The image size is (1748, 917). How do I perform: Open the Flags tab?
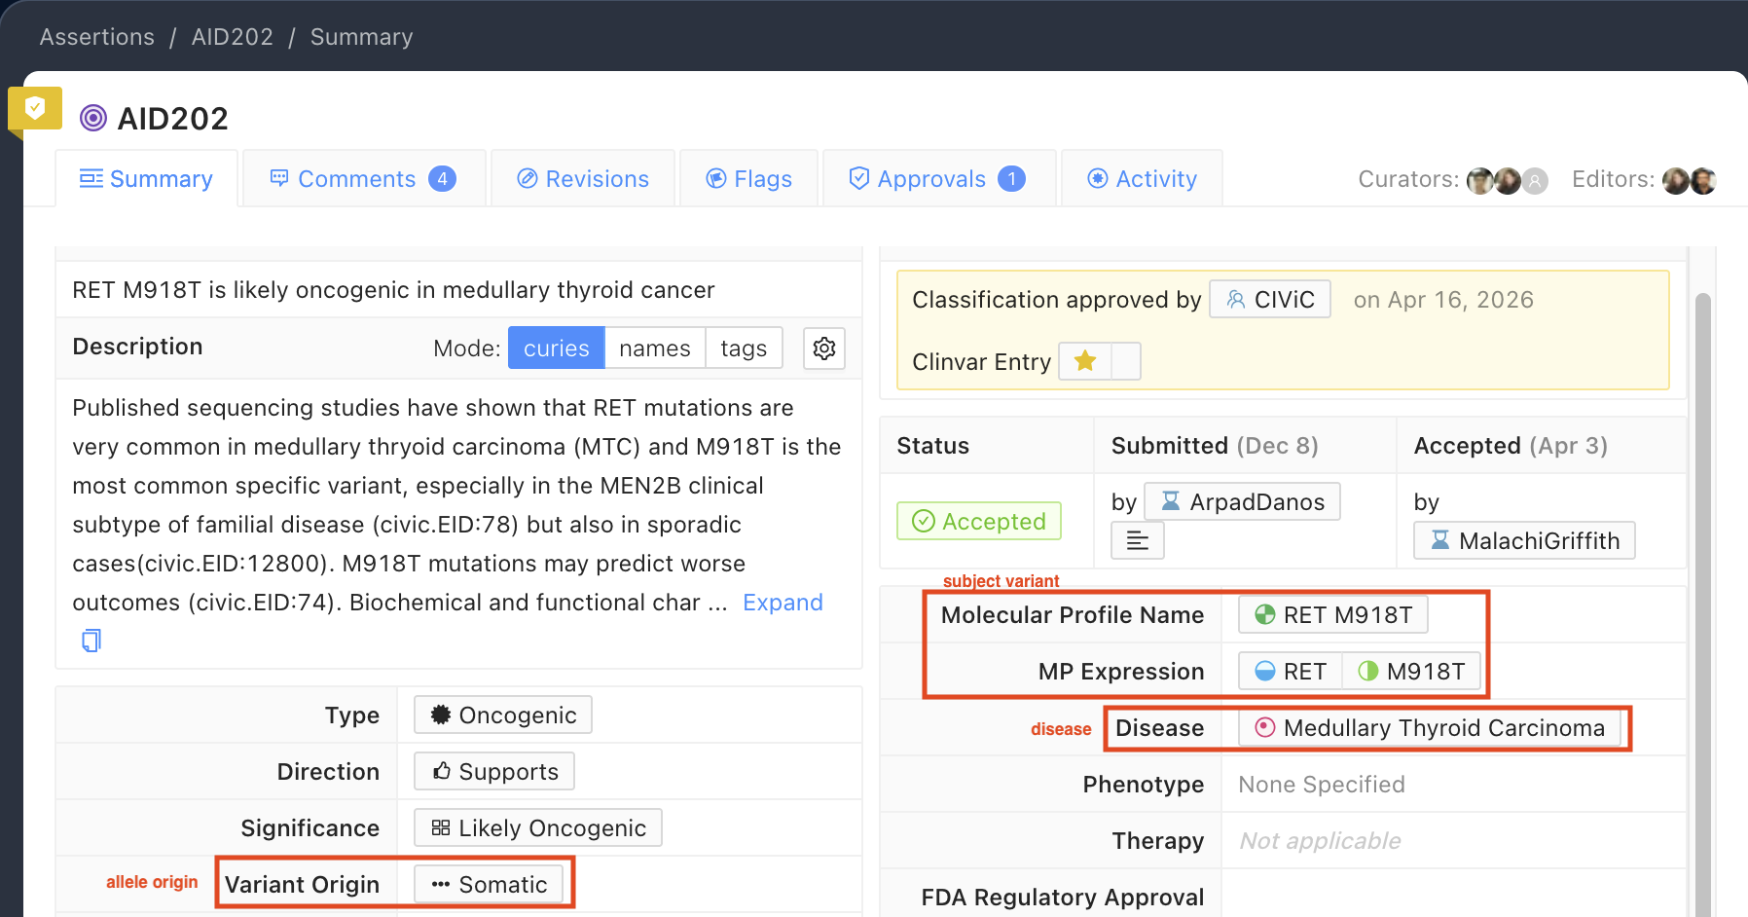(x=748, y=179)
